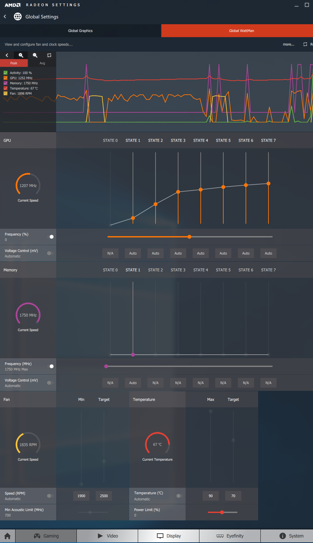Click the System info icon
This screenshot has height=543, width=313.
(x=283, y=536)
